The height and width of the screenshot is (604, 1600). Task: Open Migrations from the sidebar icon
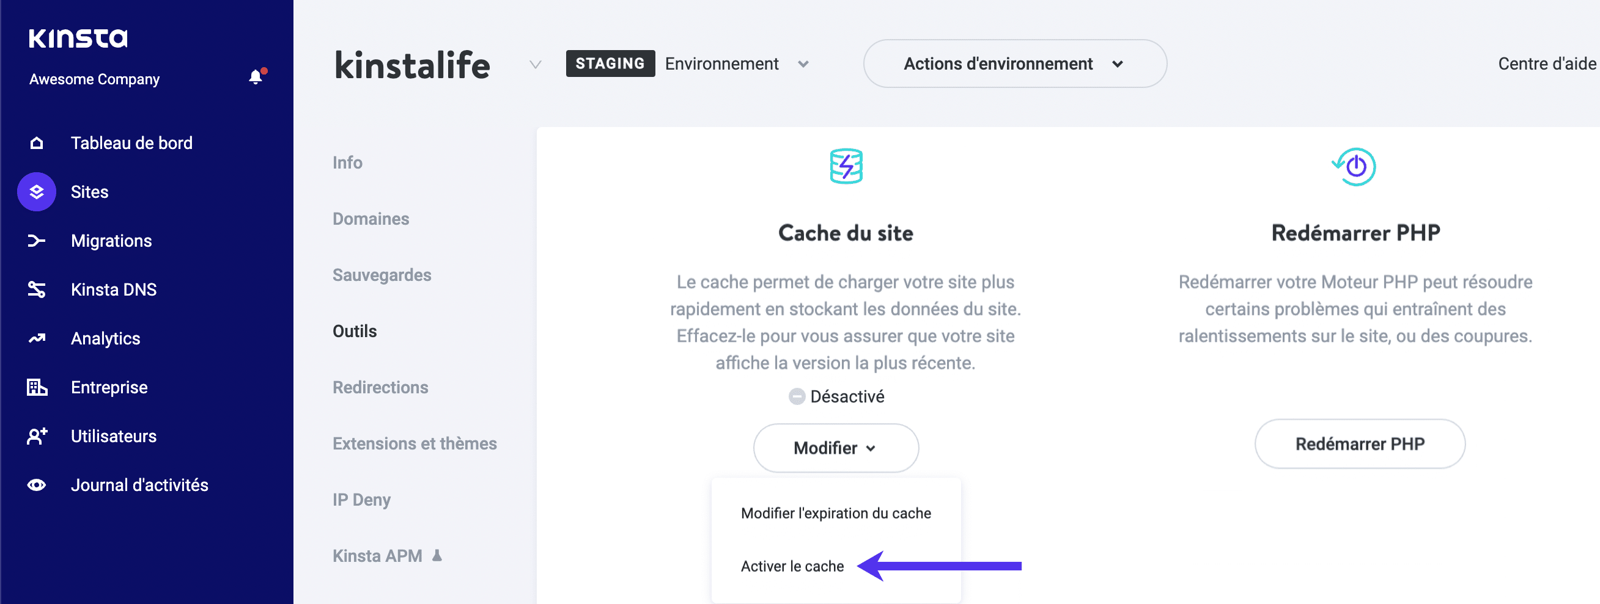coord(37,240)
